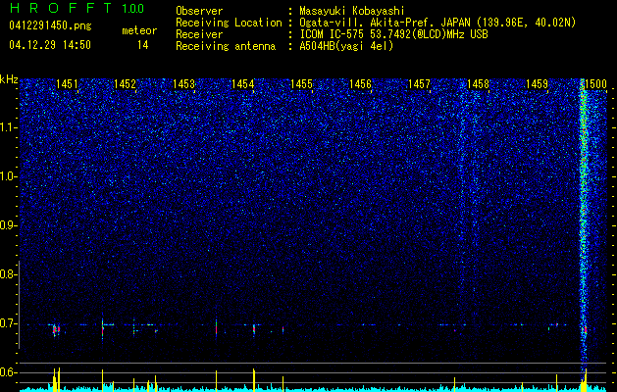617x392 pixels.
Task: Select the file name 0412291450.png
Action: click(x=50, y=25)
